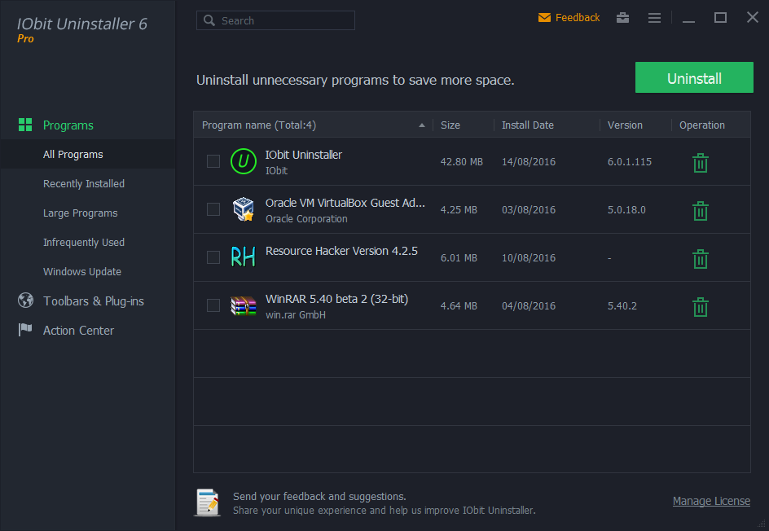Click the flag icon beside Action Center
Viewport: 769px width, 531px height.
[x=24, y=330]
